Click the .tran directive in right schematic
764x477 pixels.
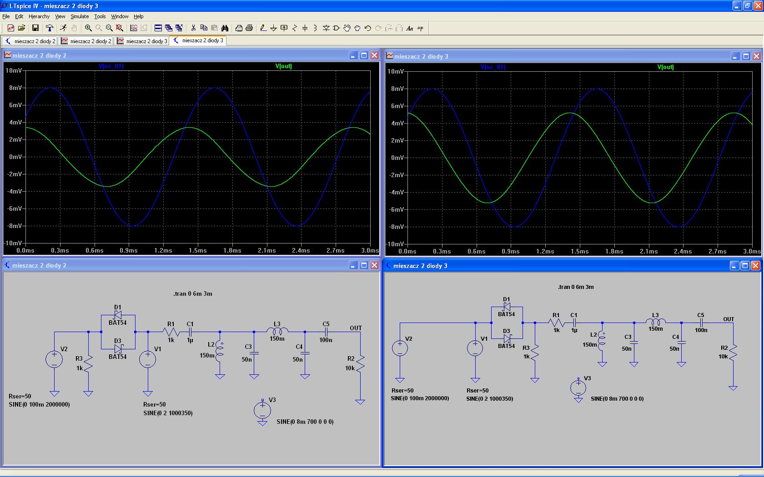click(576, 287)
